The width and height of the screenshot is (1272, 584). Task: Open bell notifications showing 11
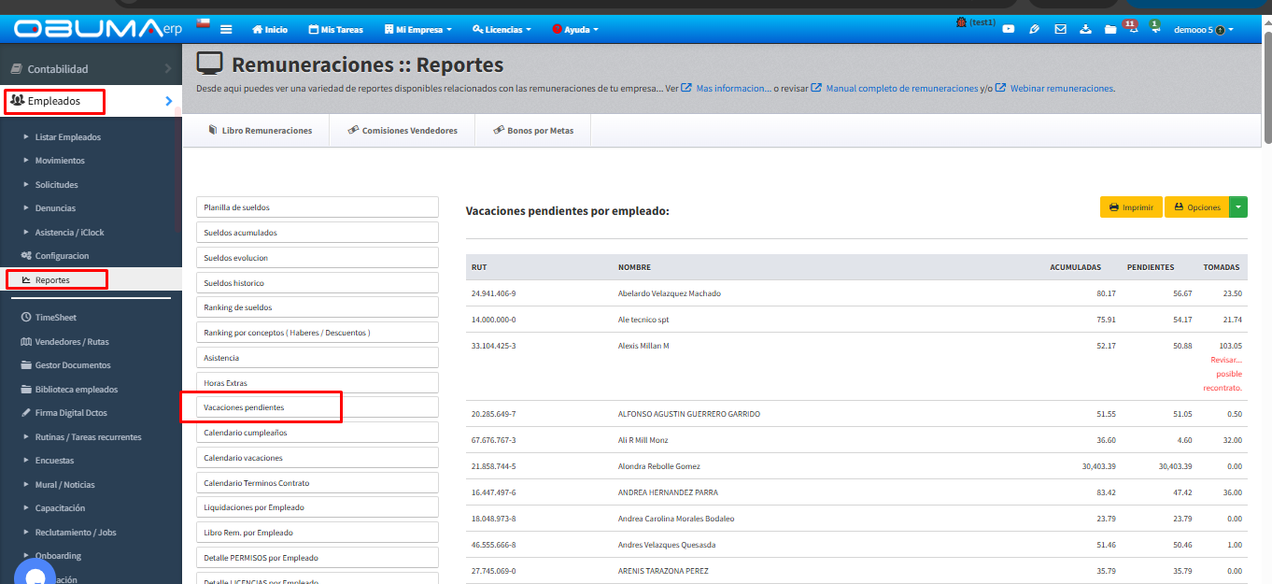pyautogui.click(x=1132, y=26)
